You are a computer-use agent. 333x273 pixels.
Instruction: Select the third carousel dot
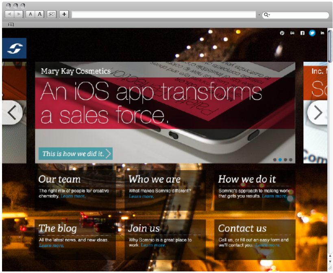pos(285,160)
